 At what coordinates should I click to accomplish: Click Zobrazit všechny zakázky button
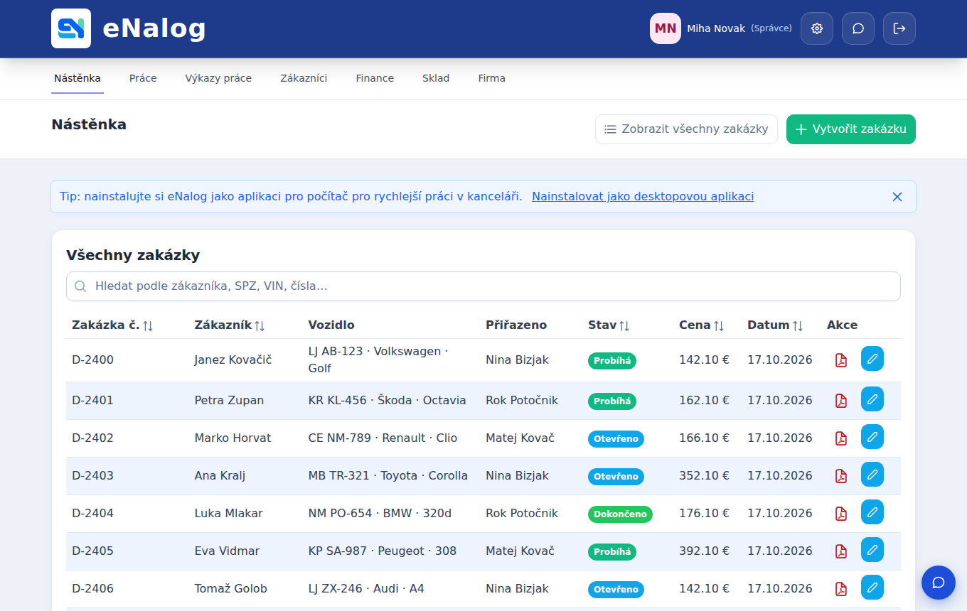coord(686,129)
